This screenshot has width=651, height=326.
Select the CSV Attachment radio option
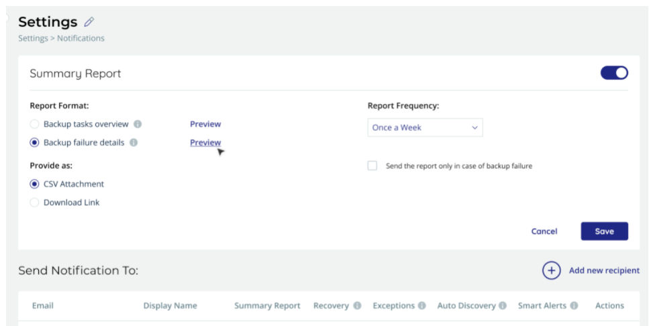click(x=34, y=184)
